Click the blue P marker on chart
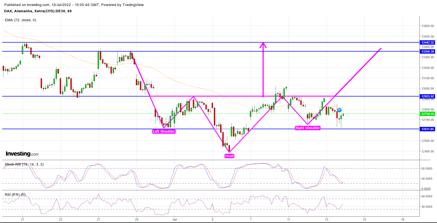The image size is (437, 223). (339, 110)
